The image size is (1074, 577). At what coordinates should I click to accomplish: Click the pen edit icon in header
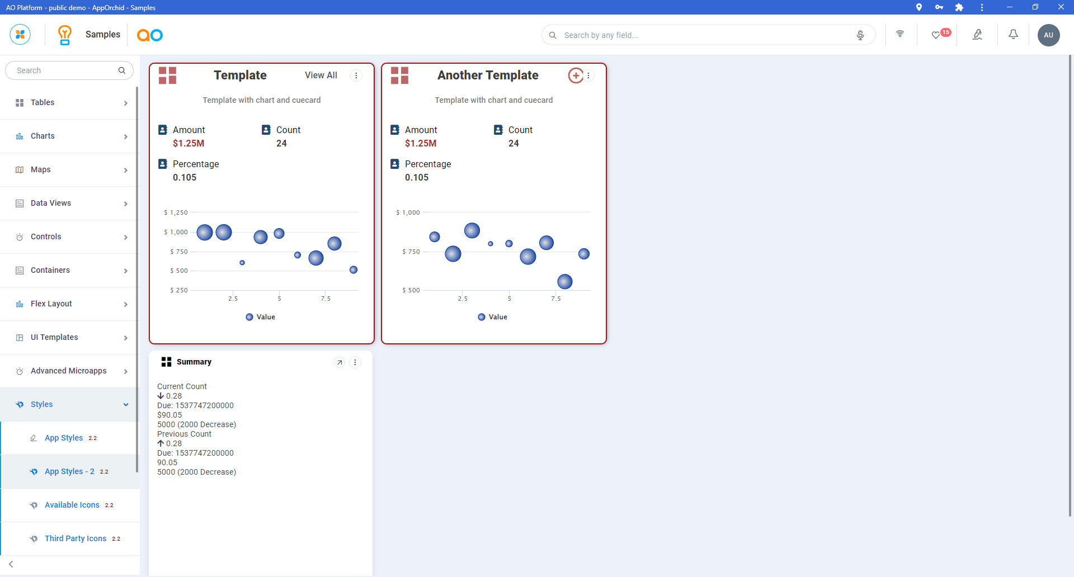(x=977, y=35)
